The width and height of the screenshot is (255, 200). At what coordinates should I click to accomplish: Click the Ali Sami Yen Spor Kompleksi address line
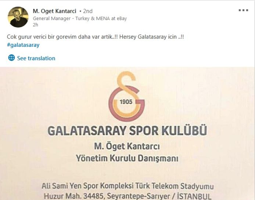tap(127, 186)
